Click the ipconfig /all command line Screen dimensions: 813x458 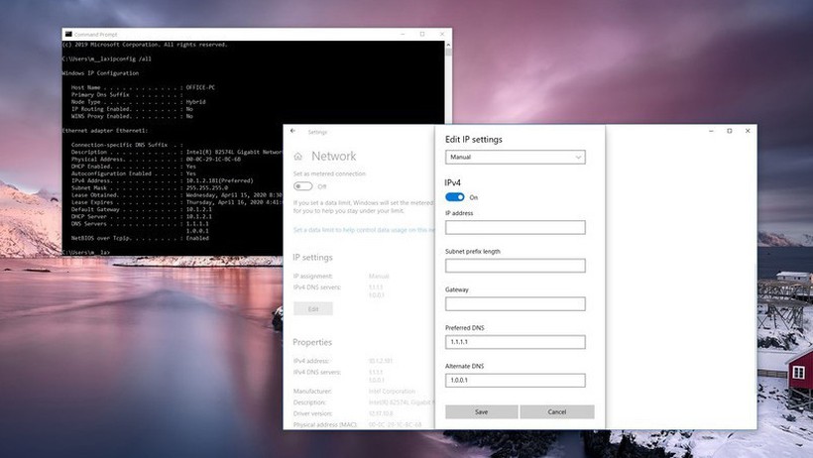(x=107, y=59)
